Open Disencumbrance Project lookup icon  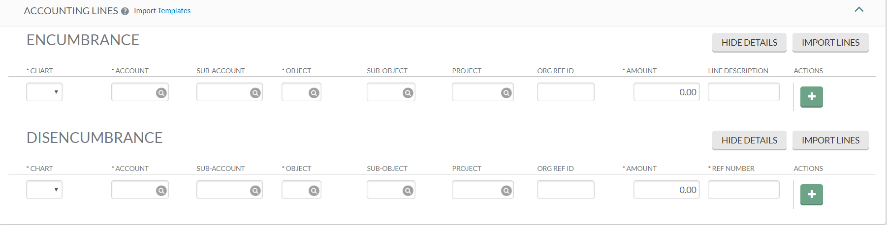click(x=507, y=191)
